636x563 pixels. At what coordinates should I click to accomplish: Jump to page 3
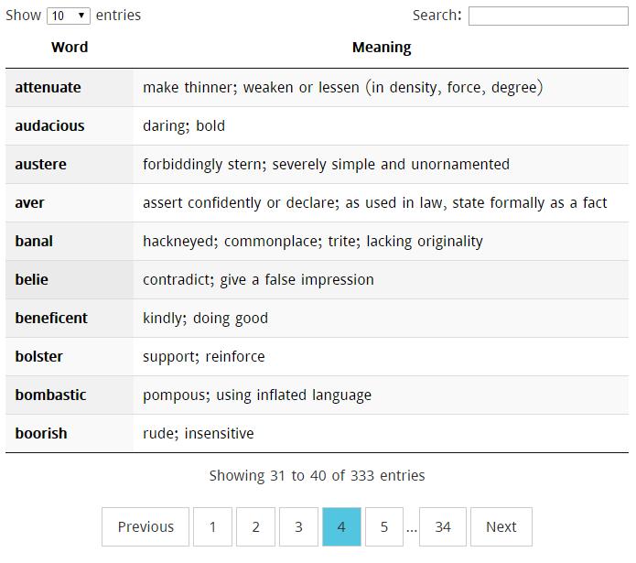pos(298,526)
